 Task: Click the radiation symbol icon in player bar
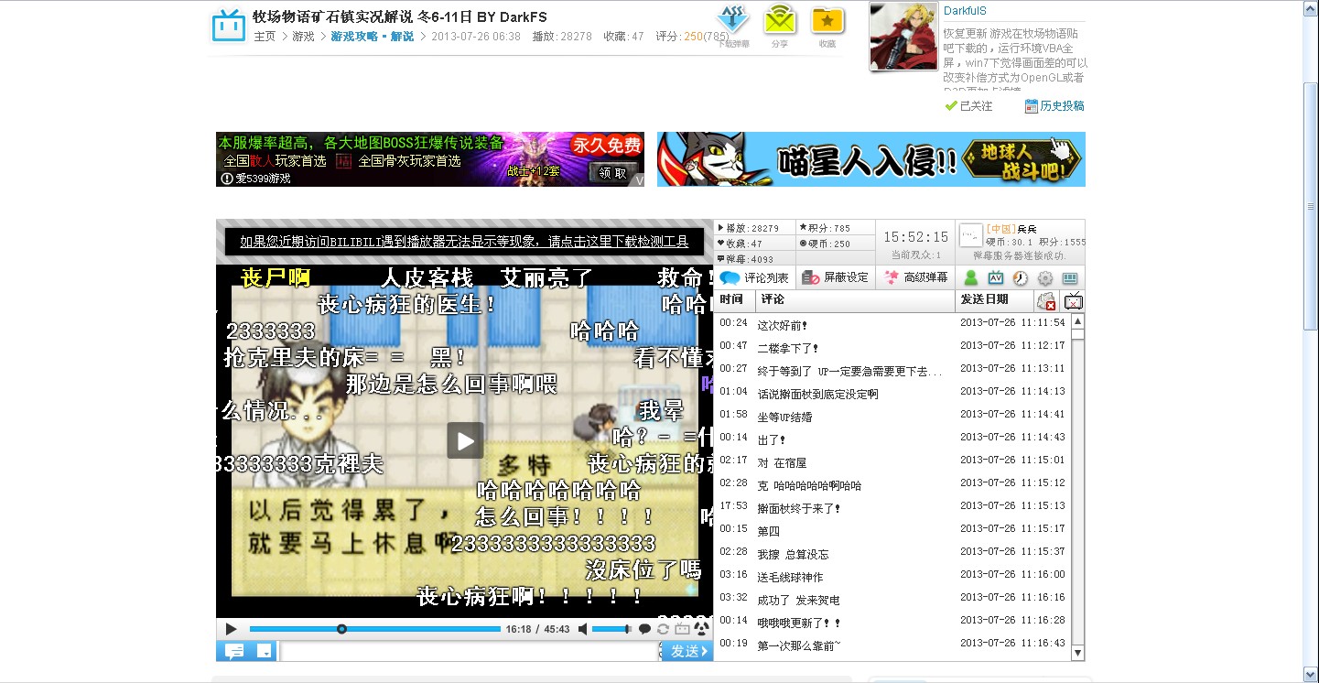coord(701,629)
